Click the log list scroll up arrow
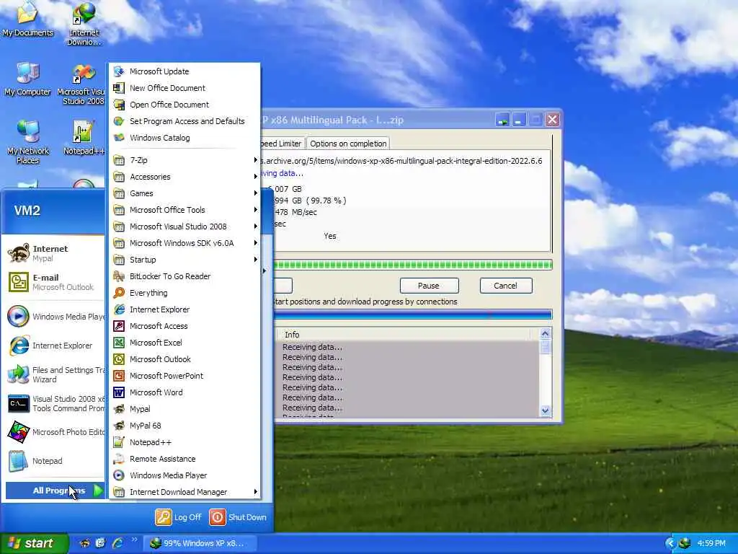The width and height of the screenshot is (738, 554). pyautogui.click(x=545, y=333)
